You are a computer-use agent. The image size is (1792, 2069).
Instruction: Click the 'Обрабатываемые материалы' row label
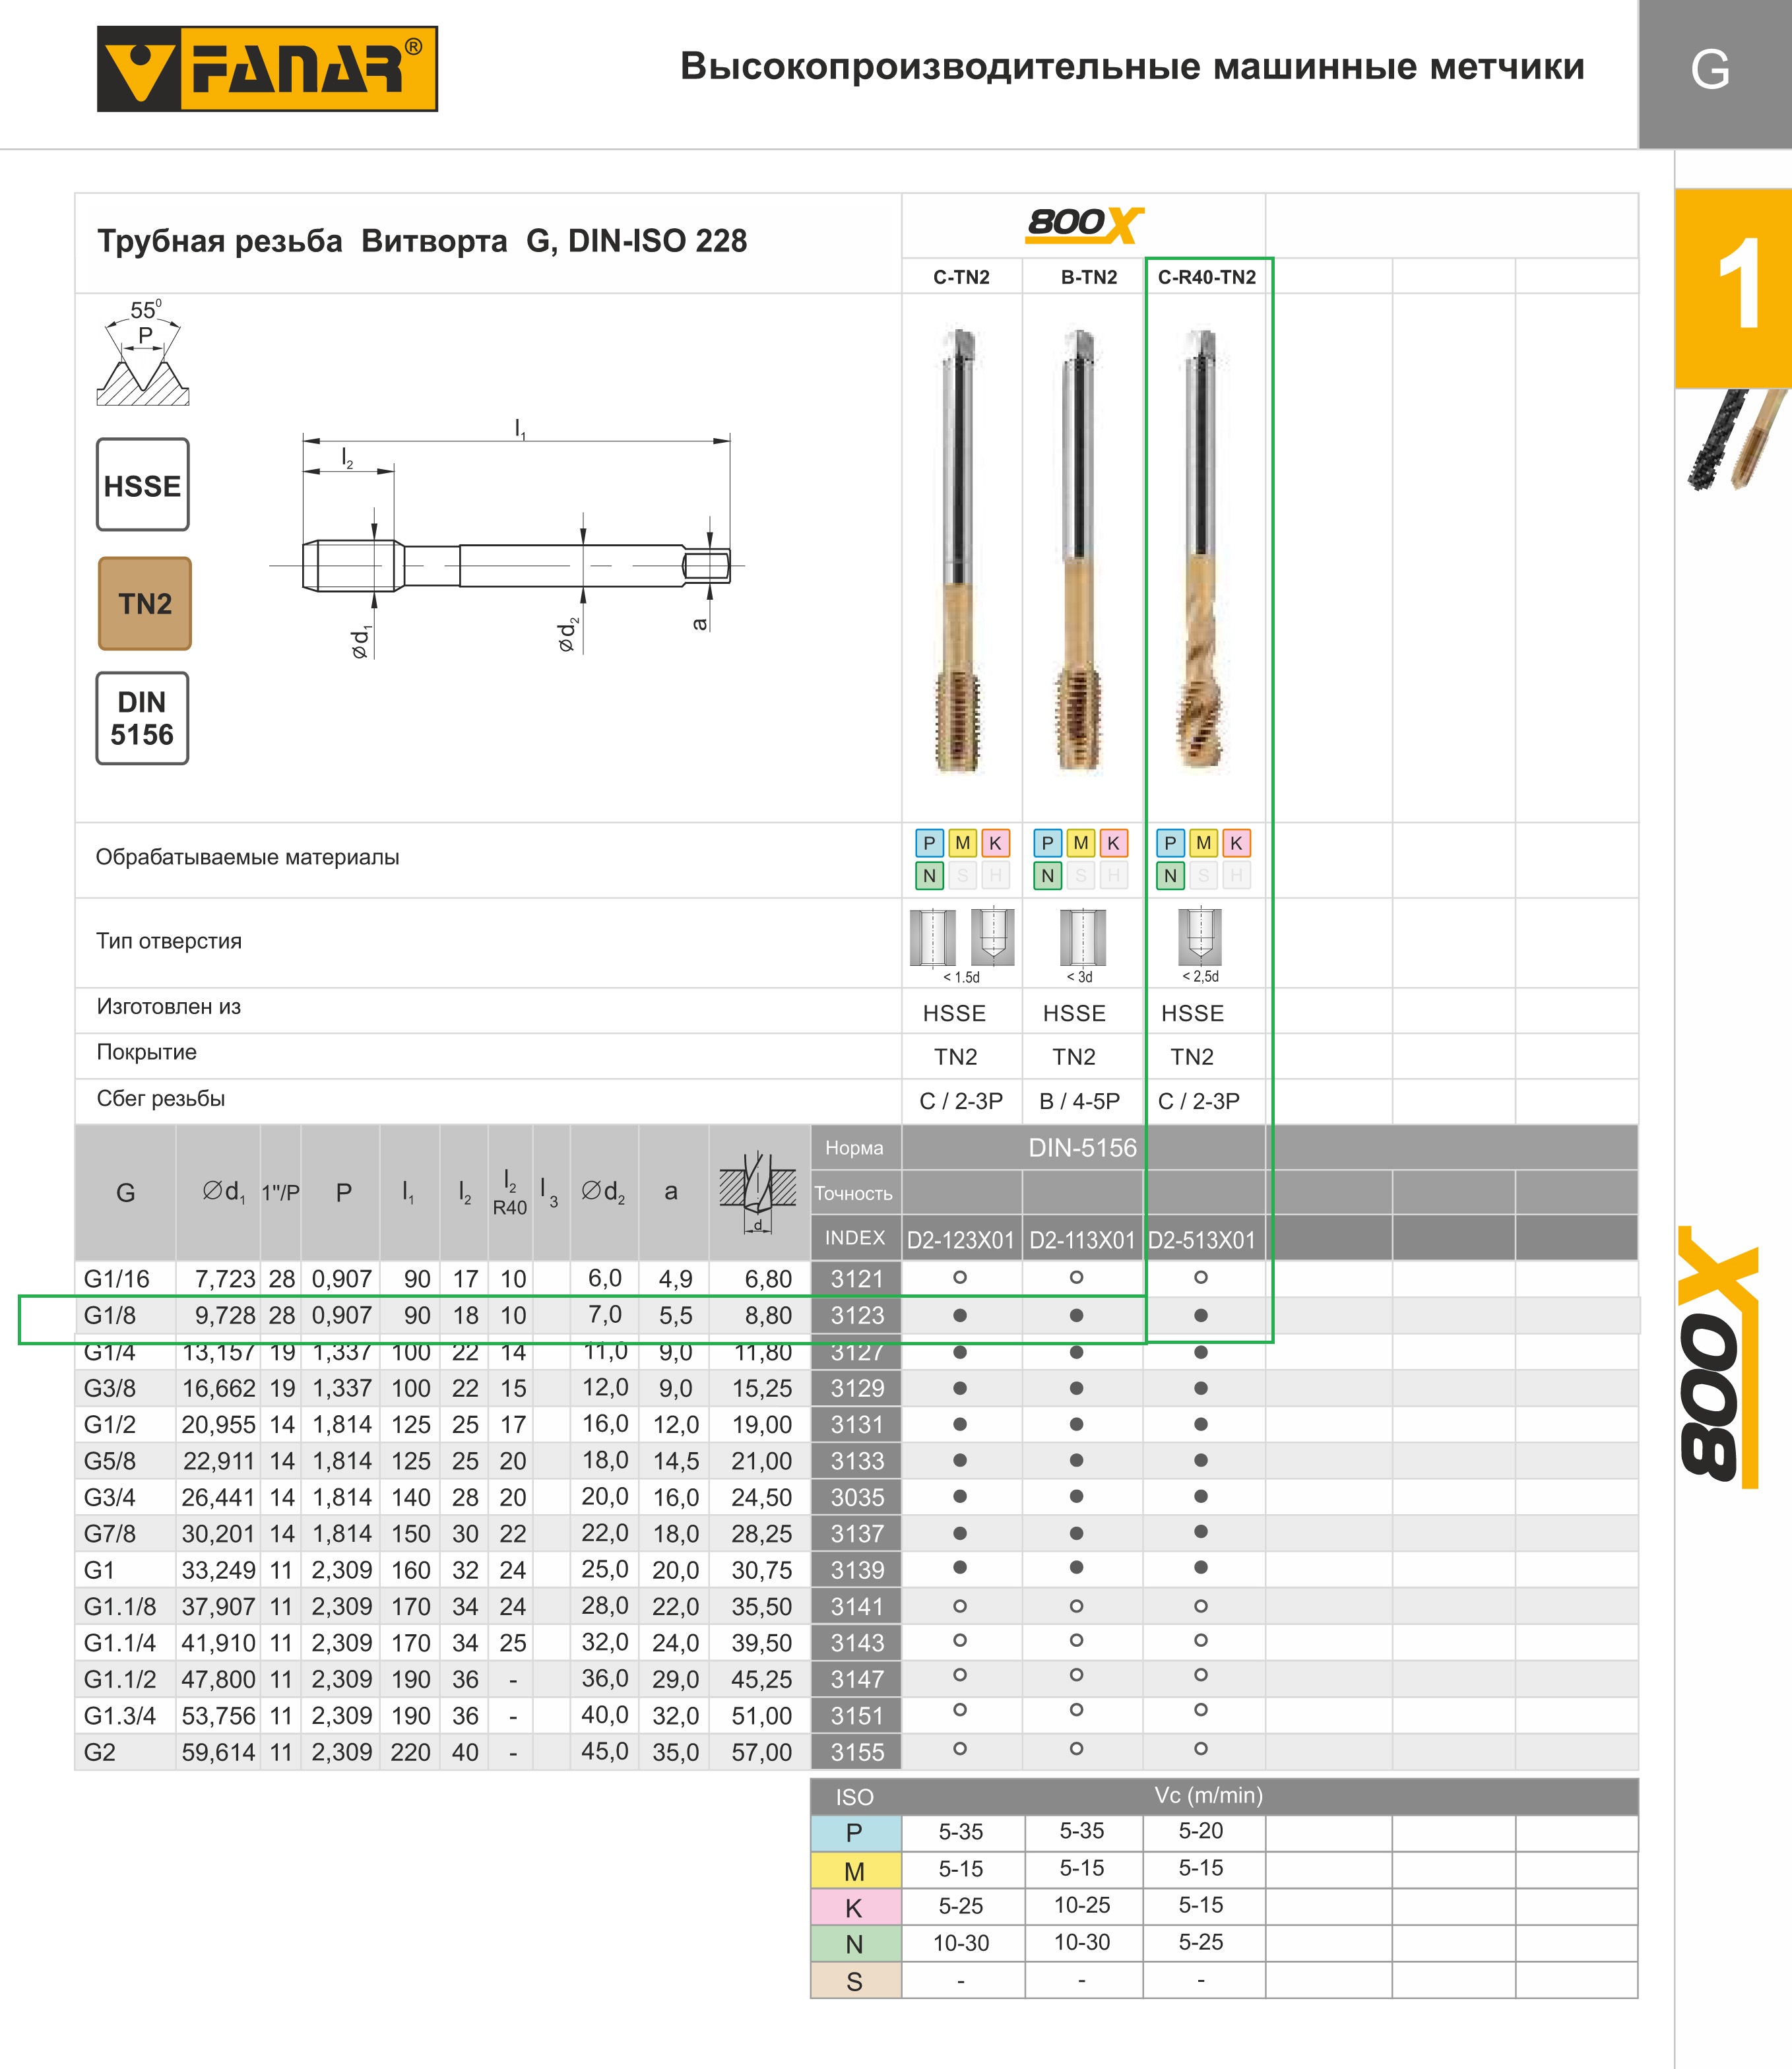247,857
